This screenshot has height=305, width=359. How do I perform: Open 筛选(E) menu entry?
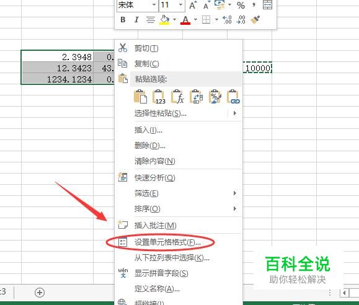(146, 193)
